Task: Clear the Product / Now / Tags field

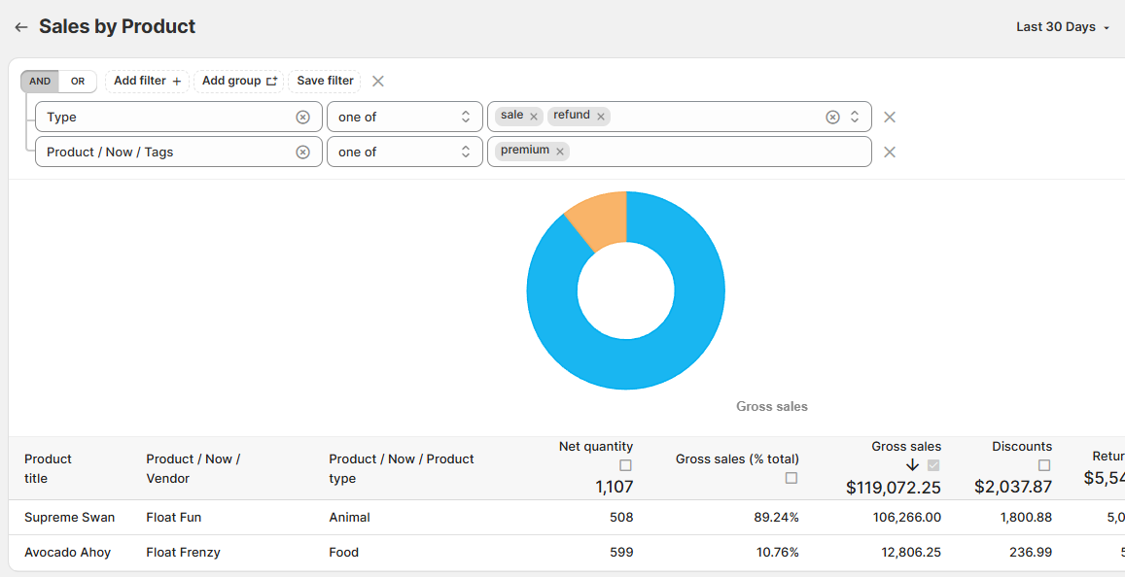Action: 302,152
